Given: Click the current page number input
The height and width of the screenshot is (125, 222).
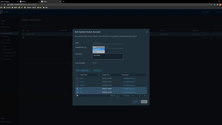Looking at the screenshot, I should (137, 96).
